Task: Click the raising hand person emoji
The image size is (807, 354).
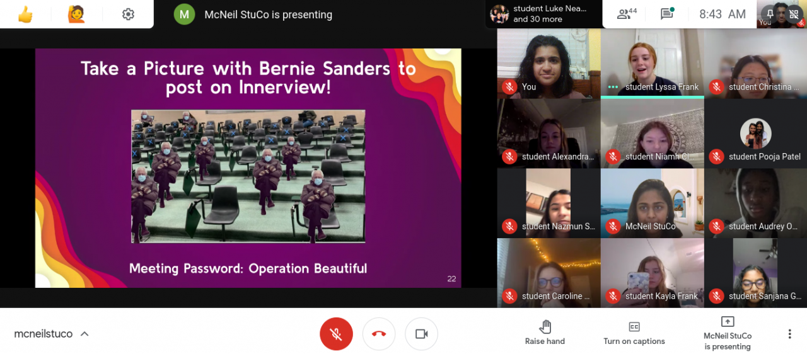Action: click(x=76, y=14)
